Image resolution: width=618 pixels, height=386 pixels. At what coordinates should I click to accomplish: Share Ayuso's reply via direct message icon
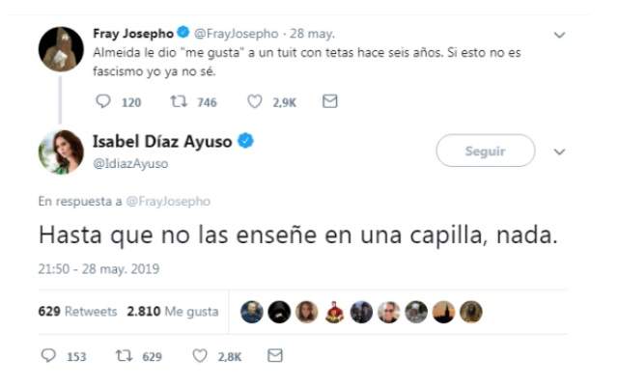[x=275, y=356]
